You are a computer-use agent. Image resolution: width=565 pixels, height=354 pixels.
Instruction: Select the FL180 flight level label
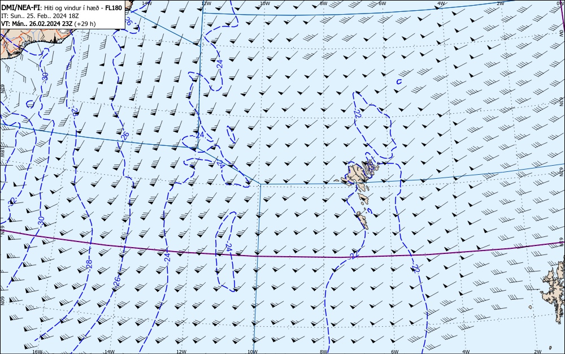point(113,8)
